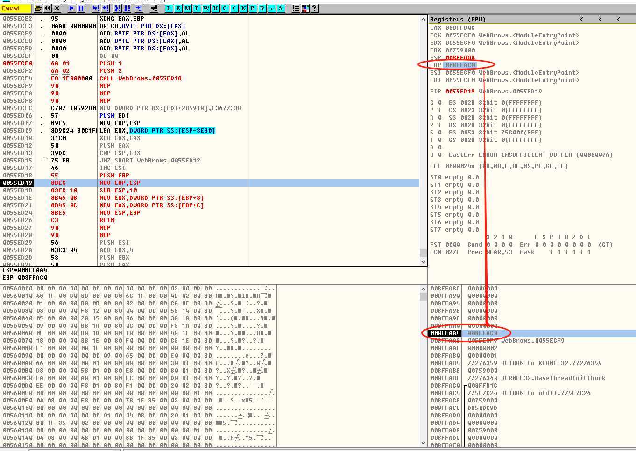Click middle left arrow in Registers header
The height and width of the screenshot is (451, 636).
point(600,19)
